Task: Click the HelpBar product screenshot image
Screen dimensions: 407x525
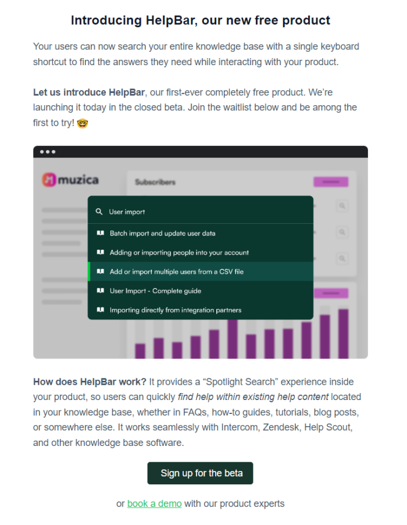Action: (201, 252)
